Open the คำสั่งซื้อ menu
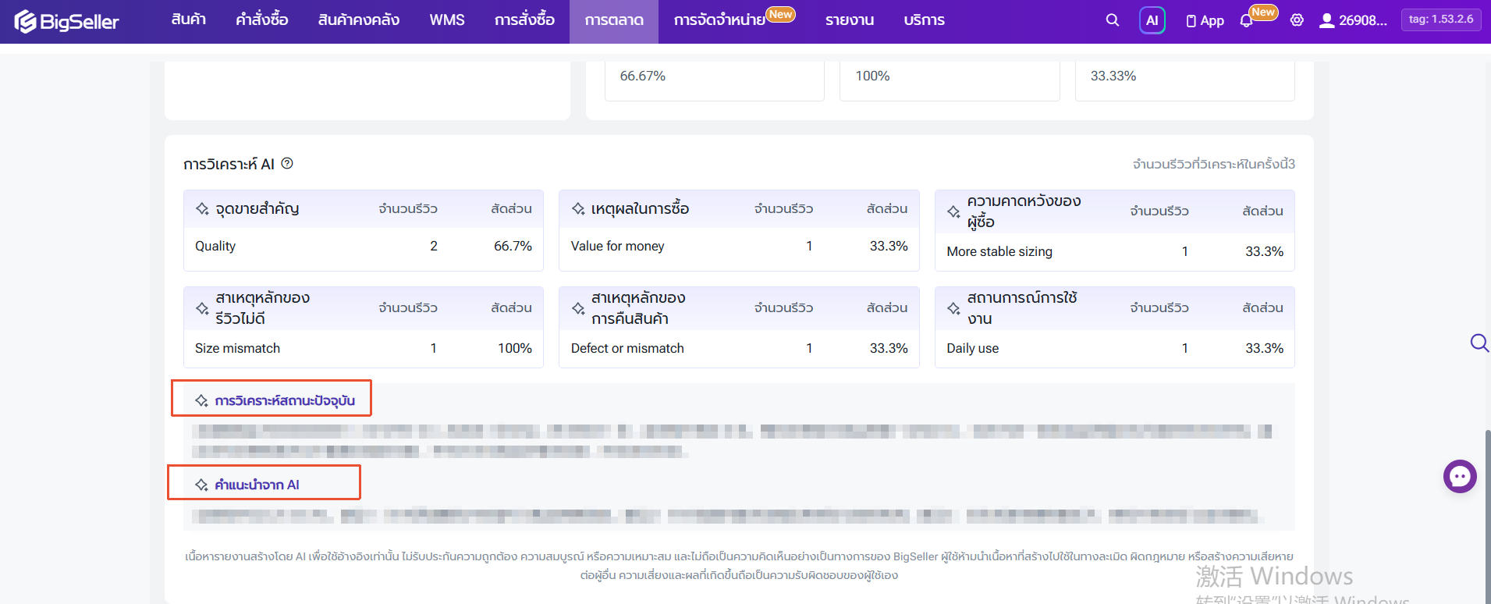This screenshot has height=604, width=1491. tap(262, 20)
